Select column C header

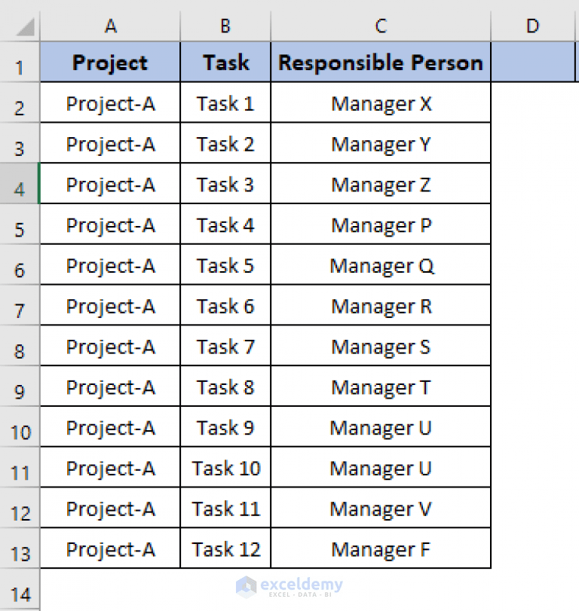click(380, 25)
